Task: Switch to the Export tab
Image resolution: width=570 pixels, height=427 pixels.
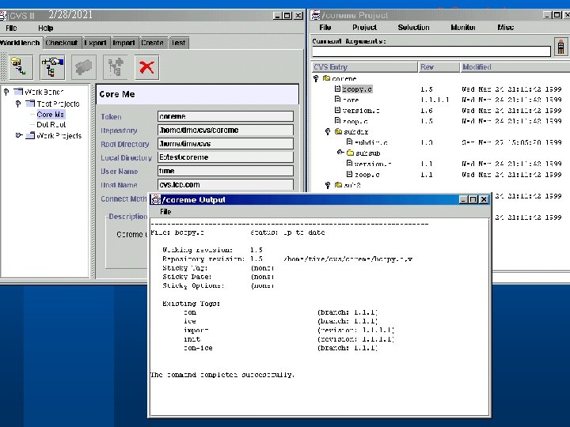Action: point(95,43)
